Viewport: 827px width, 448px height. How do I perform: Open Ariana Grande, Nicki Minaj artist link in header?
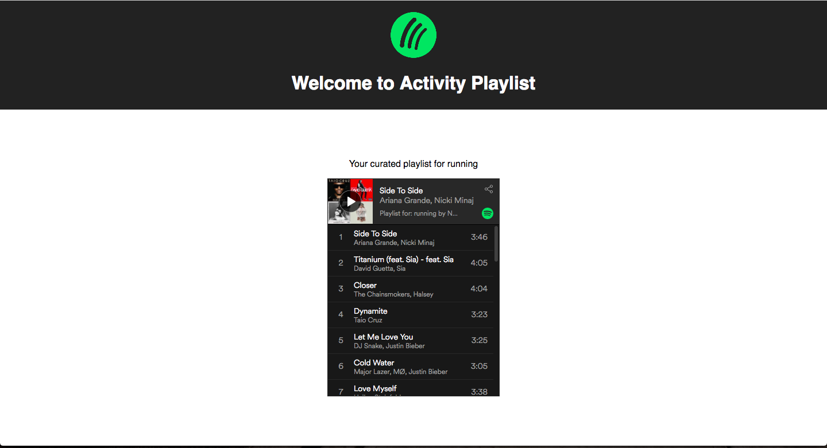[427, 201]
